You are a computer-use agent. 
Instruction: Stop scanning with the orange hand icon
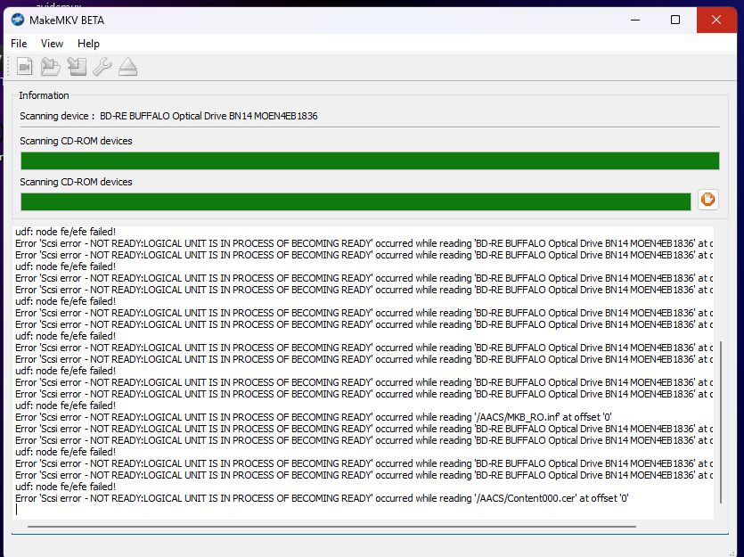707,201
